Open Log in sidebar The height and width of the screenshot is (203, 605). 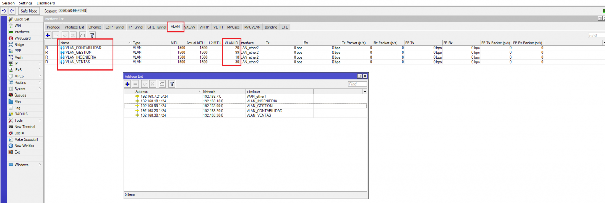17,108
